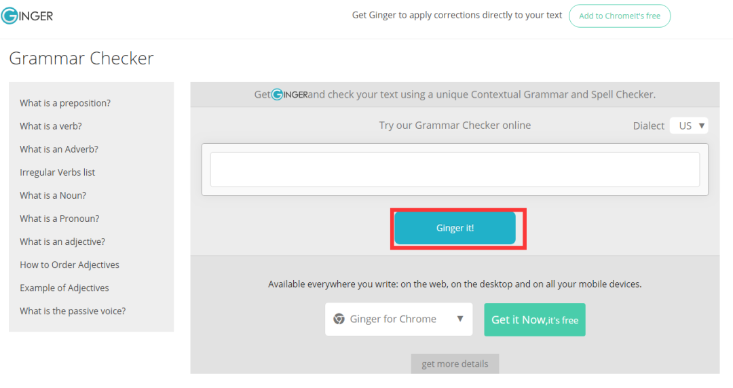Viewport: 733px width, 388px height.
Task: Visit the What is a Pronoun? link
Action: point(60,218)
